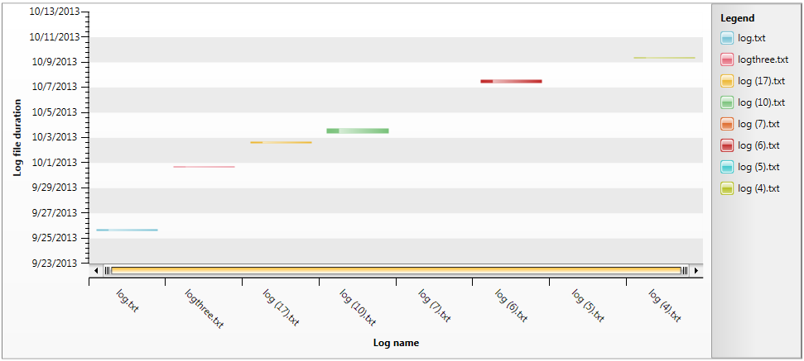Click the log (6).txt legend icon
Viewport: 804px width, 361px height.
coord(726,145)
